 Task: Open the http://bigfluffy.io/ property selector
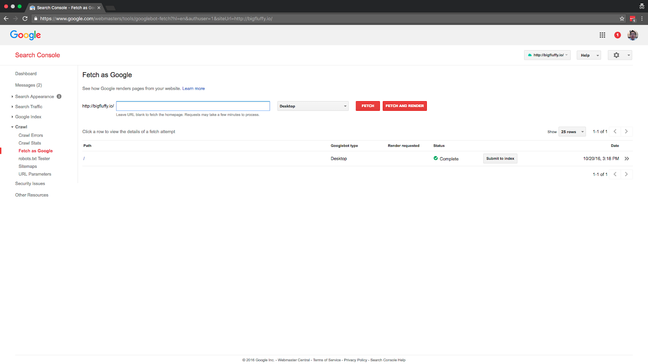[x=547, y=55]
